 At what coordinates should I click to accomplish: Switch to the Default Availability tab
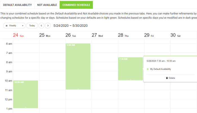pyautogui.click(x=17, y=5)
